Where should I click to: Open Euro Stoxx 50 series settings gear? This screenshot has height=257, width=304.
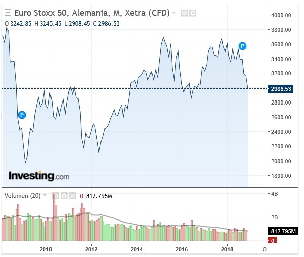[192, 13]
